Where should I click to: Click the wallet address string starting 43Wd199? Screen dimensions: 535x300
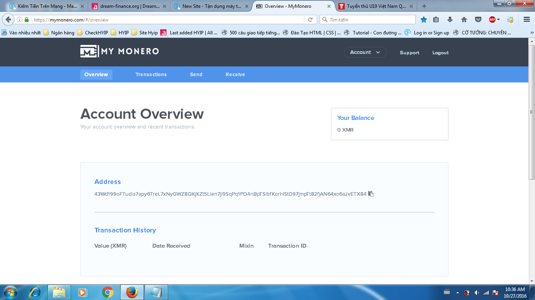click(x=230, y=194)
